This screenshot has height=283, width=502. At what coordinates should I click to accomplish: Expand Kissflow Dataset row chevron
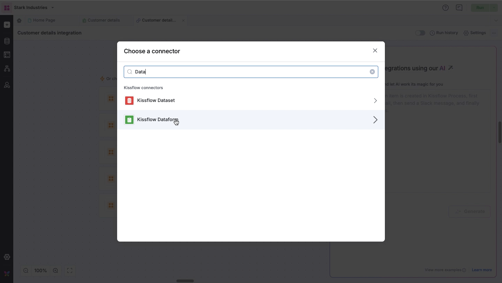(375, 101)
